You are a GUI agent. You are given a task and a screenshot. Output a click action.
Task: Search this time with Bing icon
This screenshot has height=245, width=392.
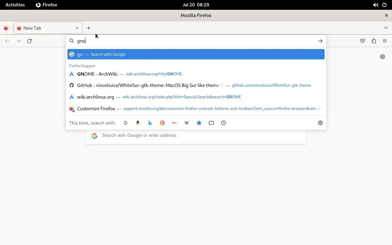(x=150, y=123)
